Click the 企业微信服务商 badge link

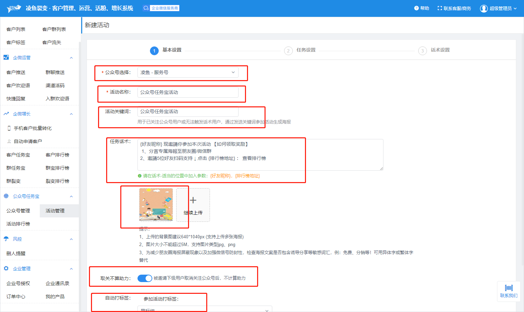pyautogui.click(x=161, y=8)
